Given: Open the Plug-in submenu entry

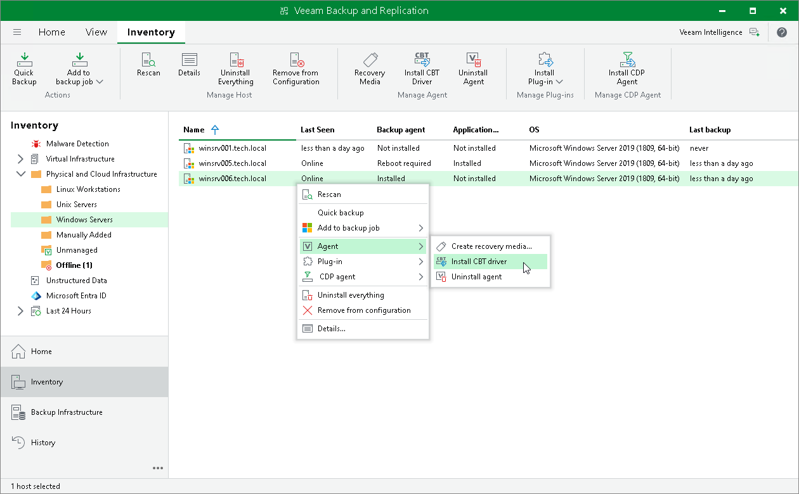Looking at the screenshot, I should pyautogui.click(x=363, y=262).
